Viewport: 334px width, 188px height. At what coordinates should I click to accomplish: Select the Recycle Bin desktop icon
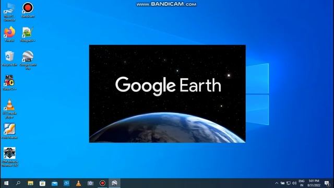pyautogui.click(x=9, y=58)
